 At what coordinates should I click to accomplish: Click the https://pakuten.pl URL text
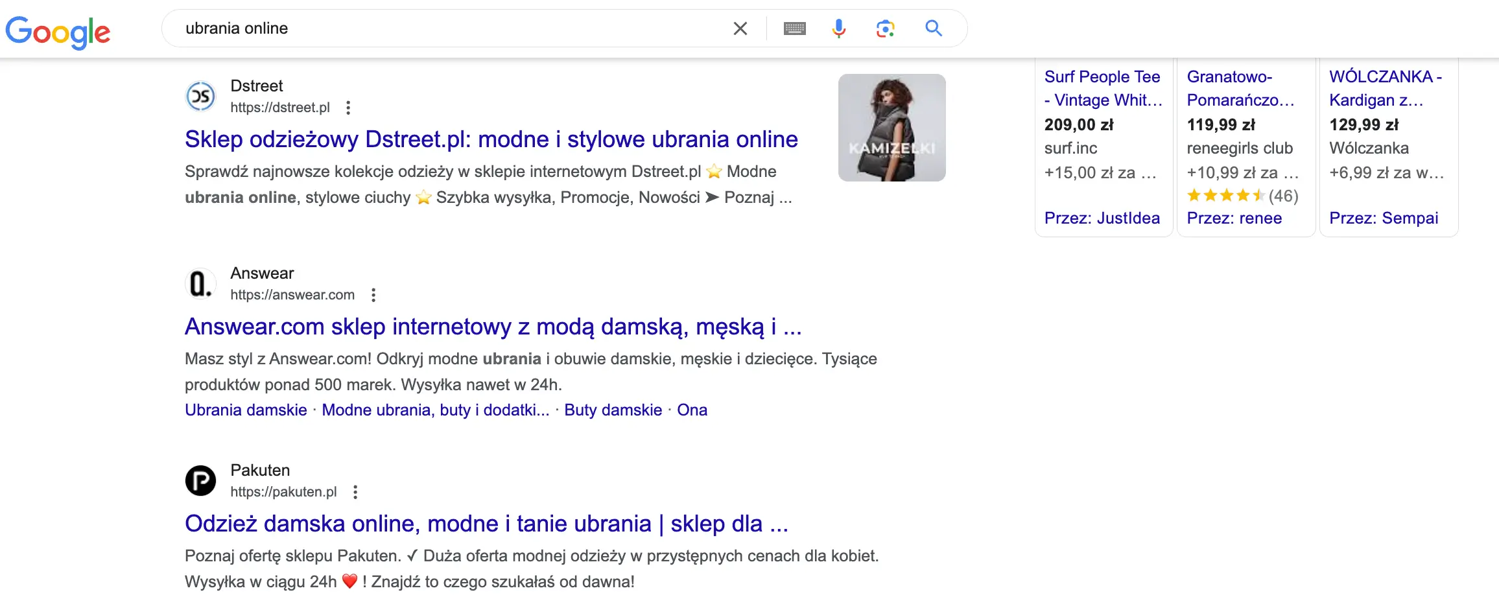point(283,492)
